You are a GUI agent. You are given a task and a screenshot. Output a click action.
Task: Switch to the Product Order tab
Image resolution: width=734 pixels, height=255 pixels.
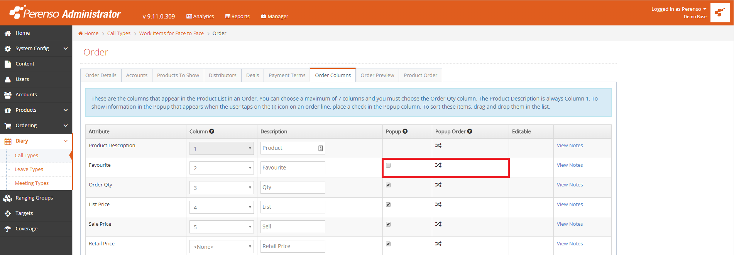click(x=421, y=75)
